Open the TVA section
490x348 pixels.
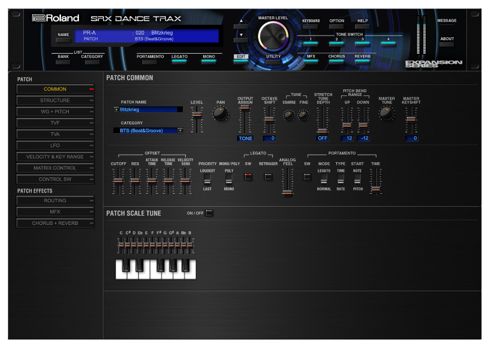[x=55, y=134]
